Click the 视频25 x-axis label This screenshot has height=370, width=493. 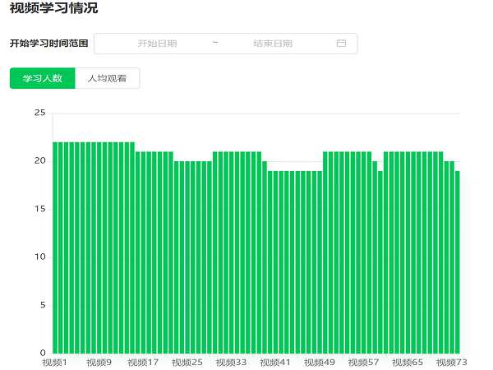(x=187, y=363)
